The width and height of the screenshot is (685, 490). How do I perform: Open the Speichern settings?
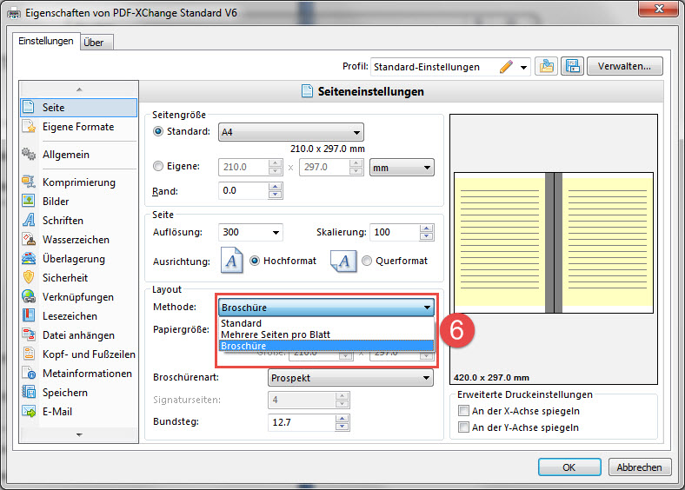(x=78, y=393)
